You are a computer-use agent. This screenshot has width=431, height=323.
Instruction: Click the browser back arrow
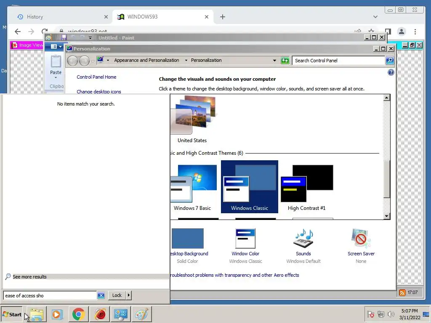coord(18,32)
